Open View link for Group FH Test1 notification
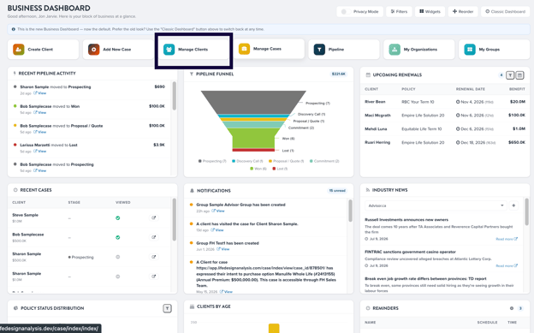 point(223,249)
